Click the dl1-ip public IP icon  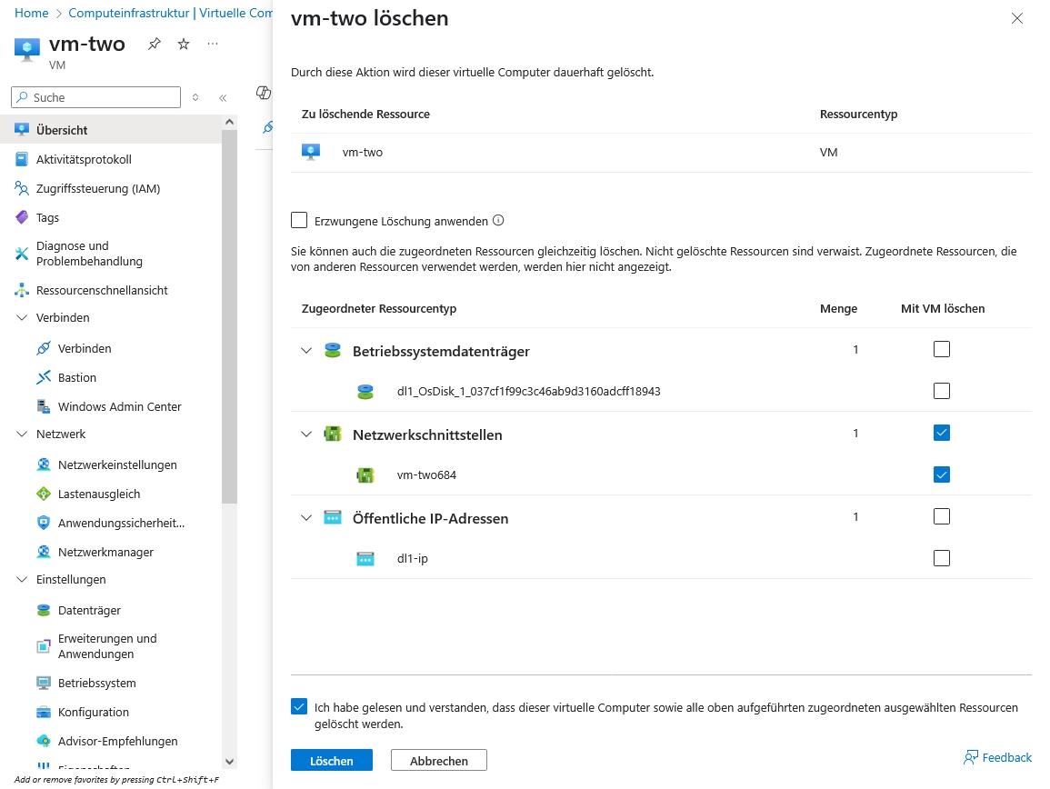[365, 559]
